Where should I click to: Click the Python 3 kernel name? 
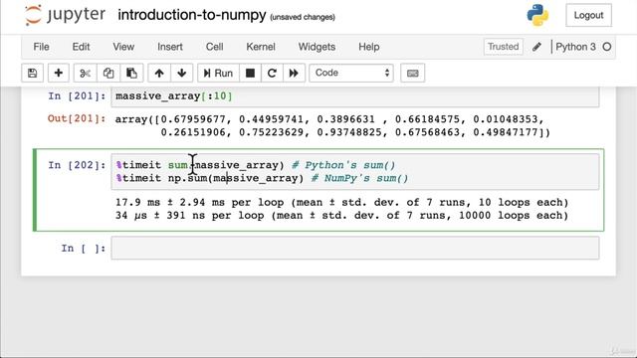(x=575, y=47)
